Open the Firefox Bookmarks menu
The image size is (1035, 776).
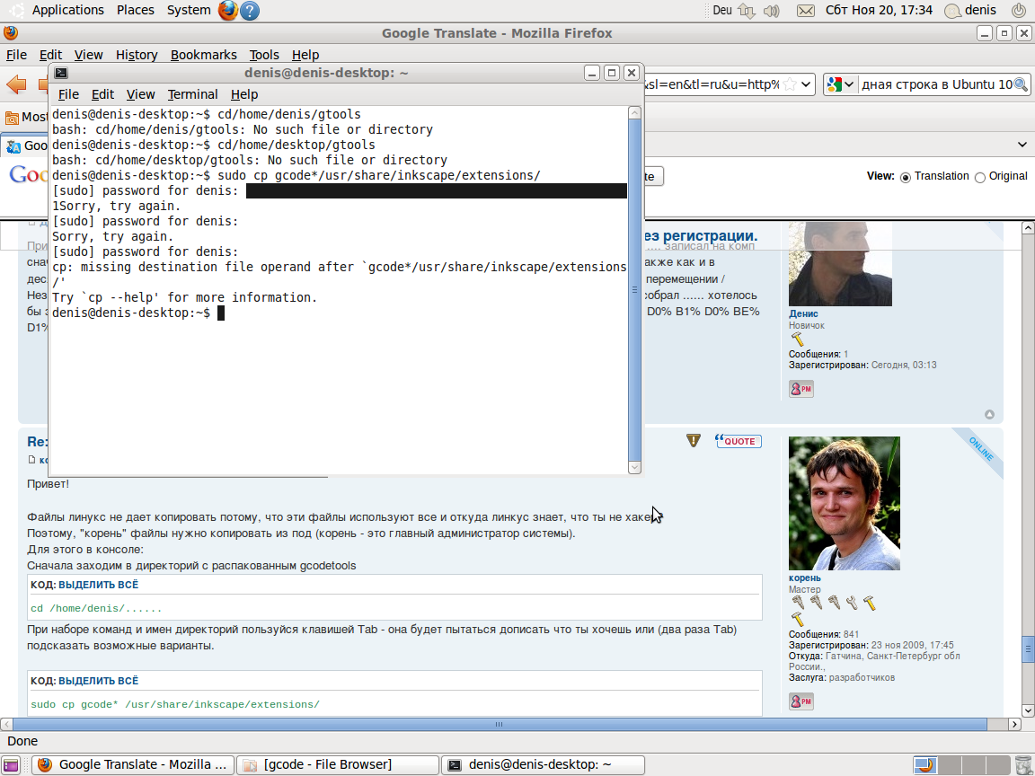pyautogui.click(x=203, y=55)
